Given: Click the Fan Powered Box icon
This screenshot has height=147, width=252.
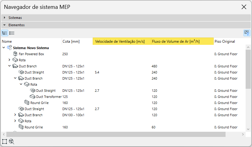Looking at the screenshot, I should 16,54.
